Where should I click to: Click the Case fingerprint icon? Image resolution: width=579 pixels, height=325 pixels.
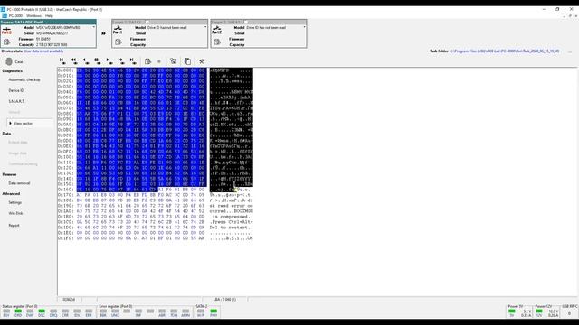(9, 61)
